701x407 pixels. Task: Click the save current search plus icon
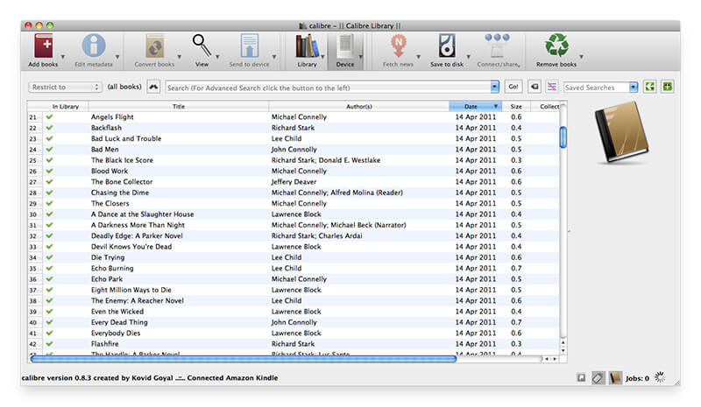[668, 87]
